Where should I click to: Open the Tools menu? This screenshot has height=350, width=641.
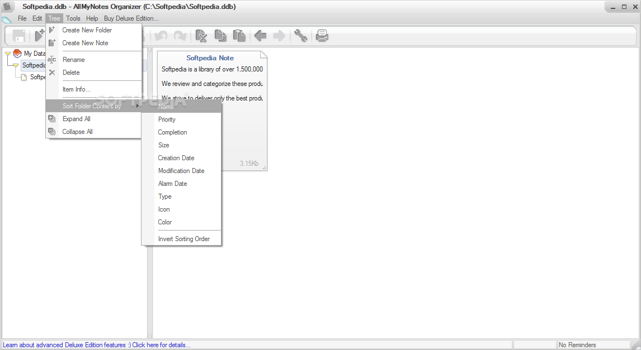pyautogui.click(x=73, y=18)
